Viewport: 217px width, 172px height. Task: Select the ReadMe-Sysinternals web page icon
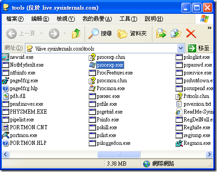(x=179, y=112)
